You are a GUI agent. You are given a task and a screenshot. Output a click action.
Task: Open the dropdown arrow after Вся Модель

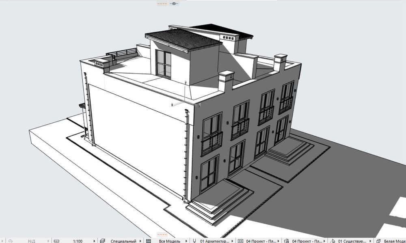pyautogui.click(x=187, y=241)
